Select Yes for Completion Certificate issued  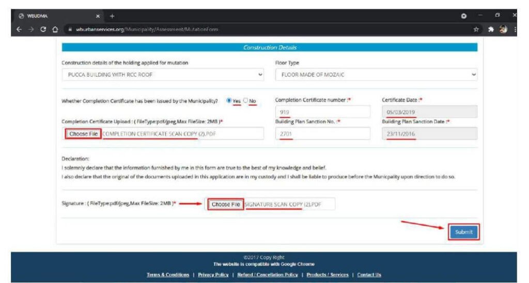pyautogui.click(x=229, y=101)
